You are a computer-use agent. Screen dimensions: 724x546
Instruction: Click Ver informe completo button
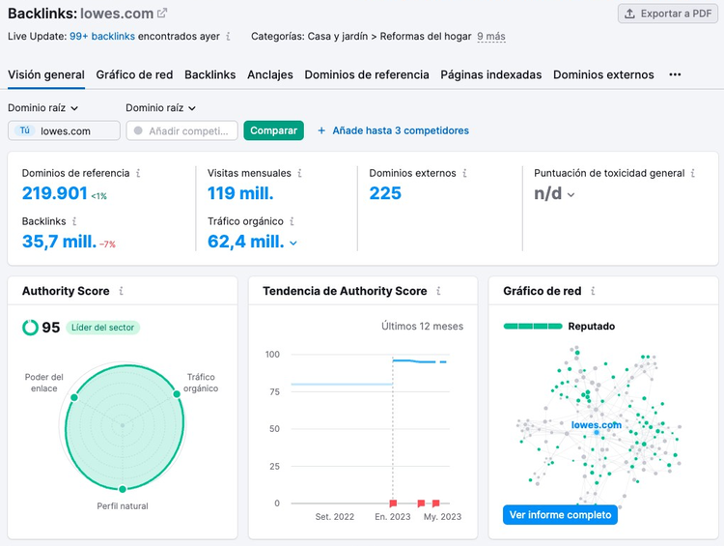[560, 514]
